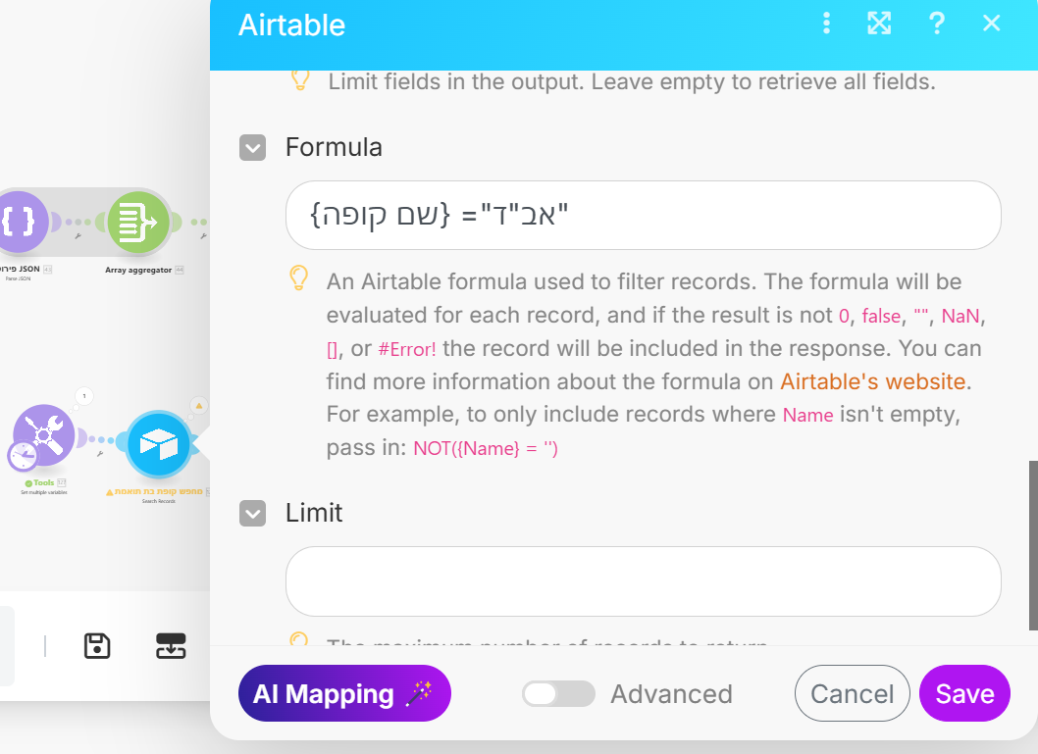Click the auto-align icon in bottom toolbar

click(171, 646)
